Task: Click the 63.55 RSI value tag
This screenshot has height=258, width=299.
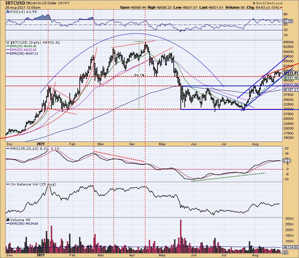Action: point(288,21)
